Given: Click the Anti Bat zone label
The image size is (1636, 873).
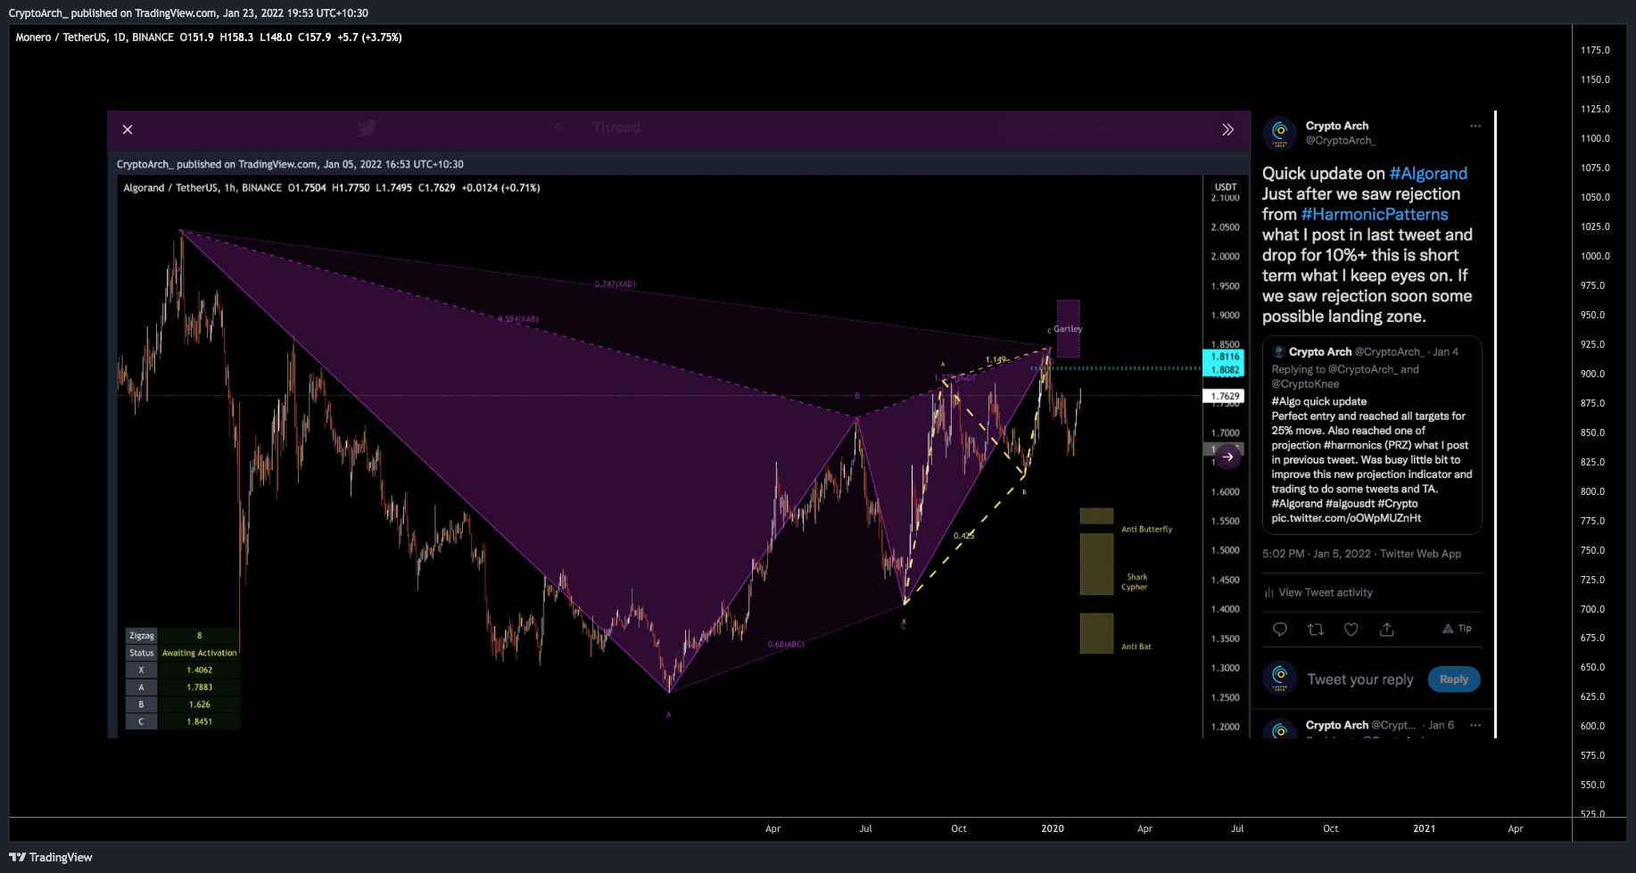Looking at the screenshot, I should [1136, 647].
